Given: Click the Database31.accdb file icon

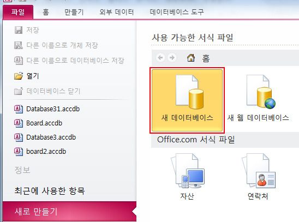Looking at the screenshot, I should [x=19, y=109].
